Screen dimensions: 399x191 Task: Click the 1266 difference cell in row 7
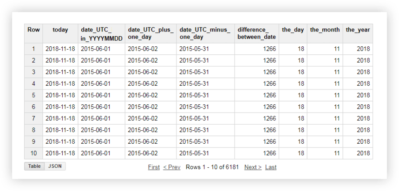(x=269, y=118)
